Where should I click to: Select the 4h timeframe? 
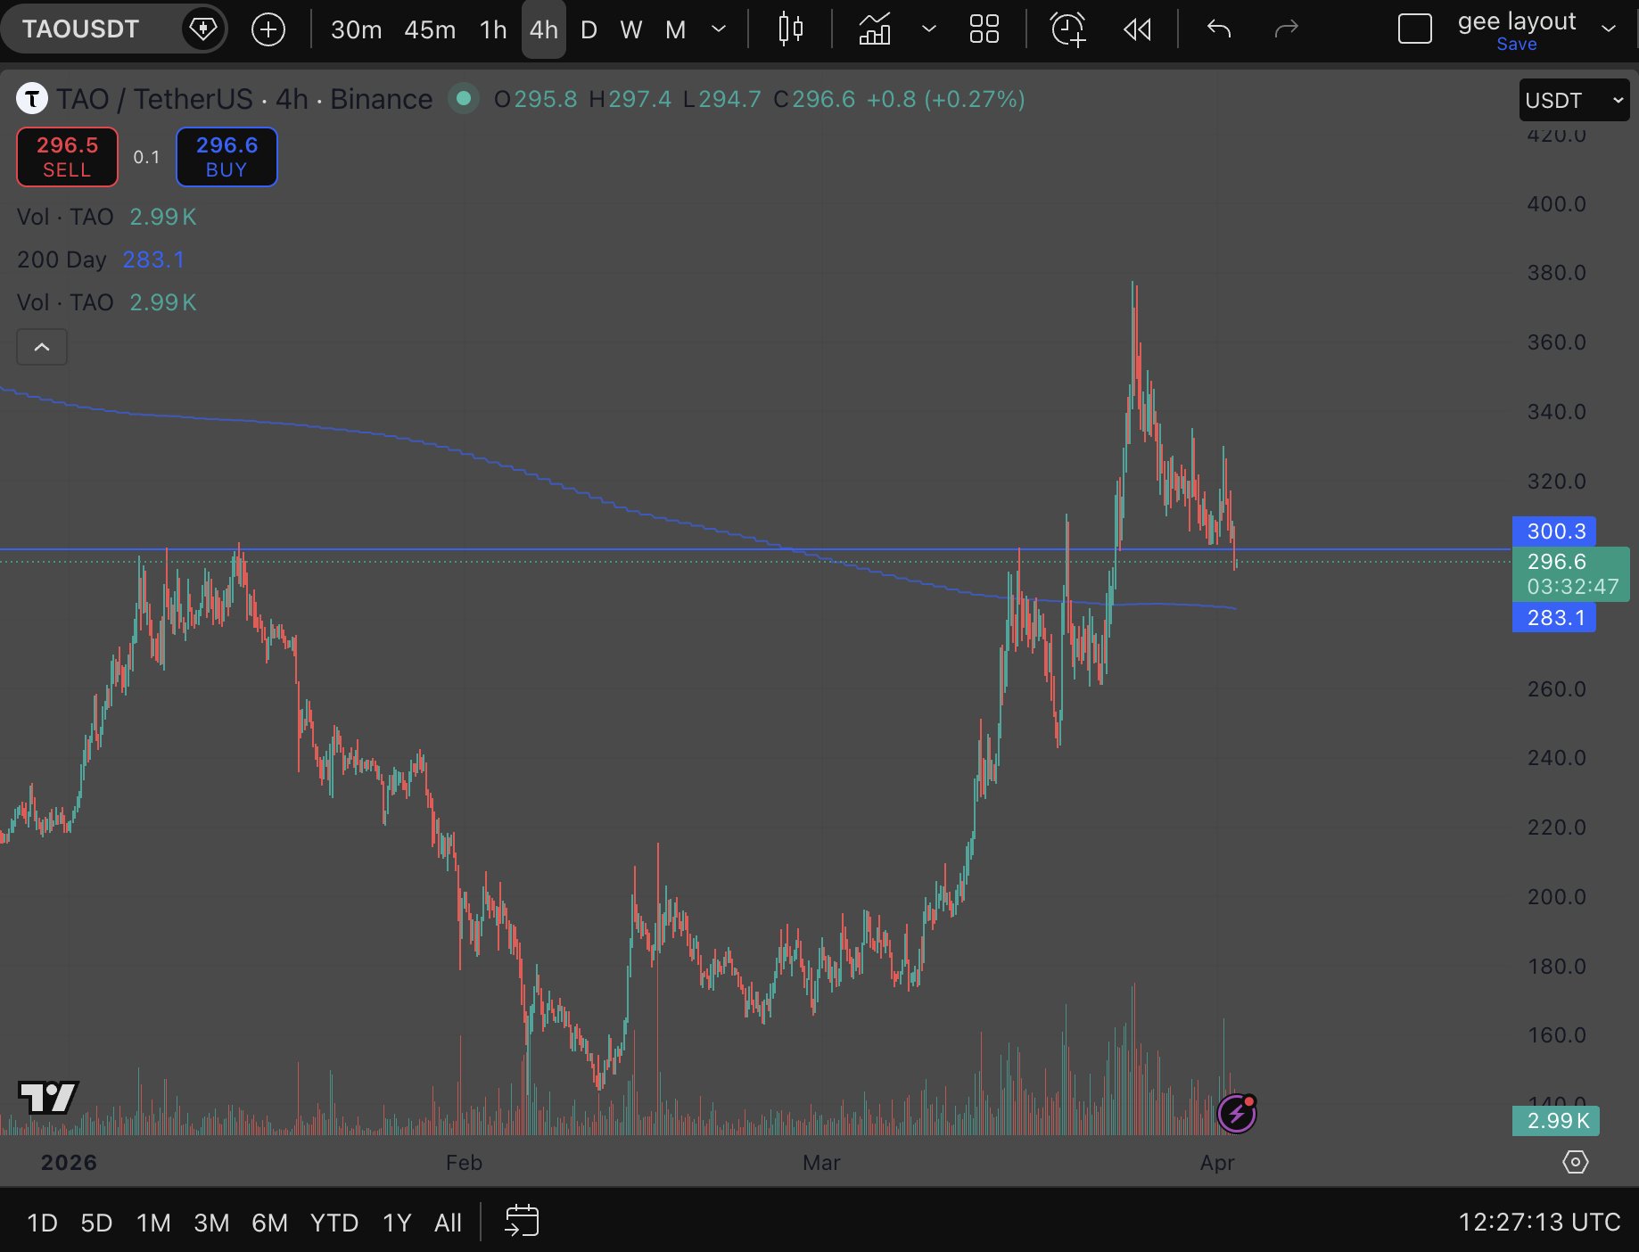pyautogui.click(x=543, y=29)
